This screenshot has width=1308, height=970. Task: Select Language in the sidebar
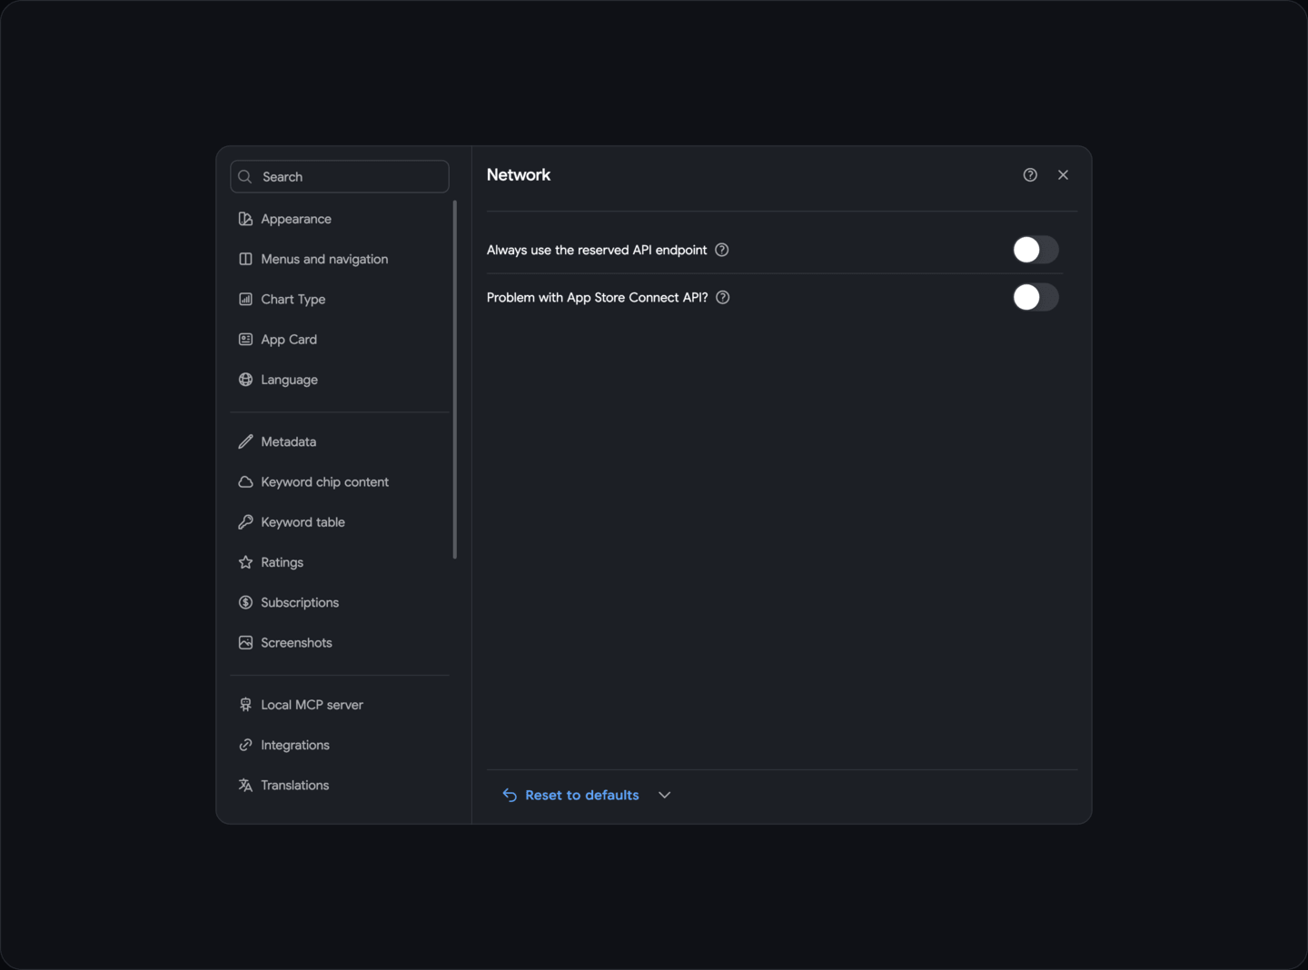(340, 380)
